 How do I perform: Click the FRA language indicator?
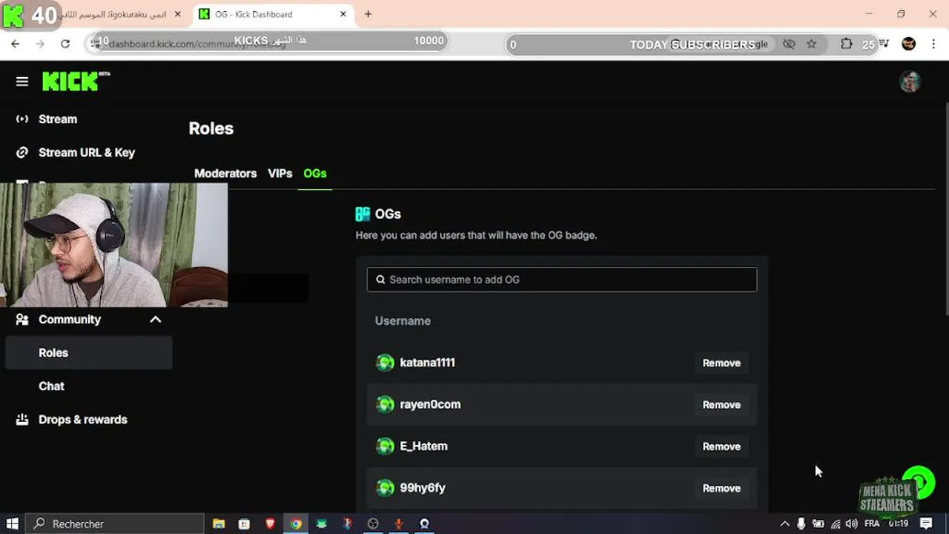(x=872, y=524)
